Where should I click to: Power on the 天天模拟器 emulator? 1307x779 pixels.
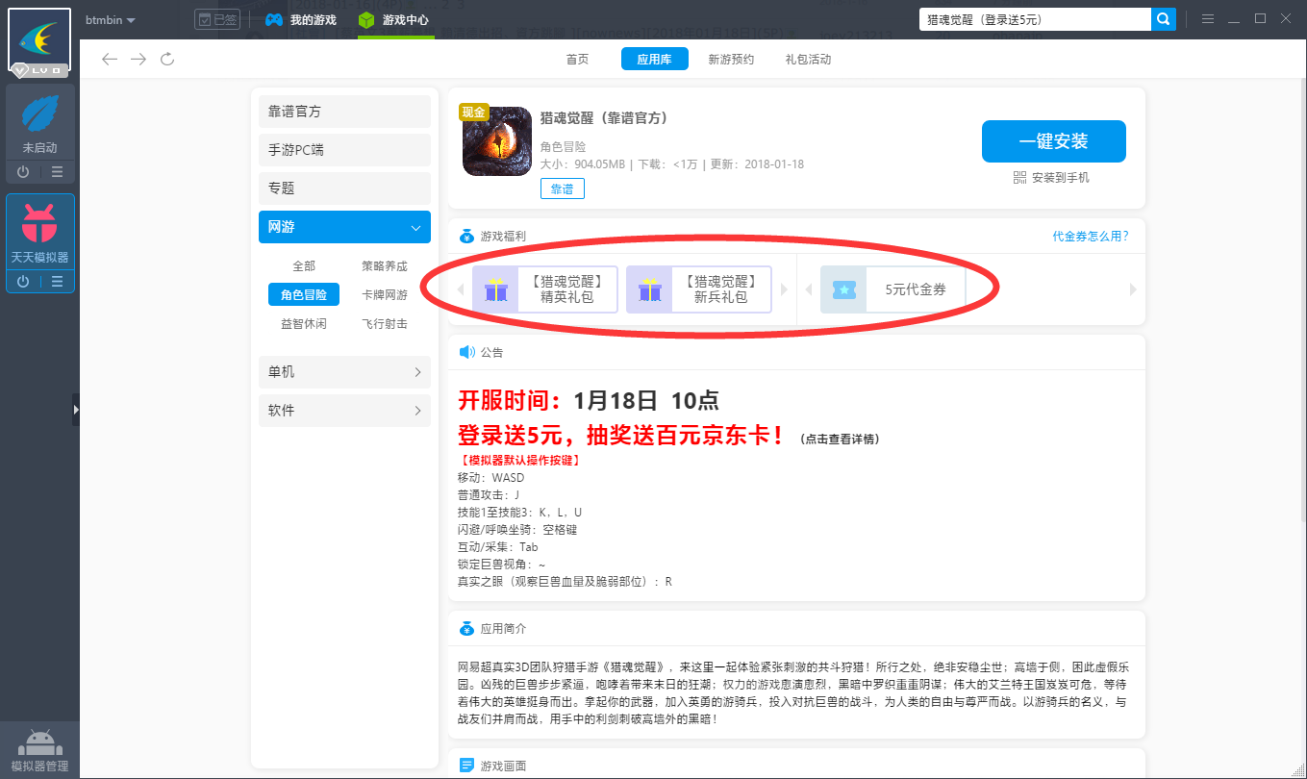click(23, 282)
